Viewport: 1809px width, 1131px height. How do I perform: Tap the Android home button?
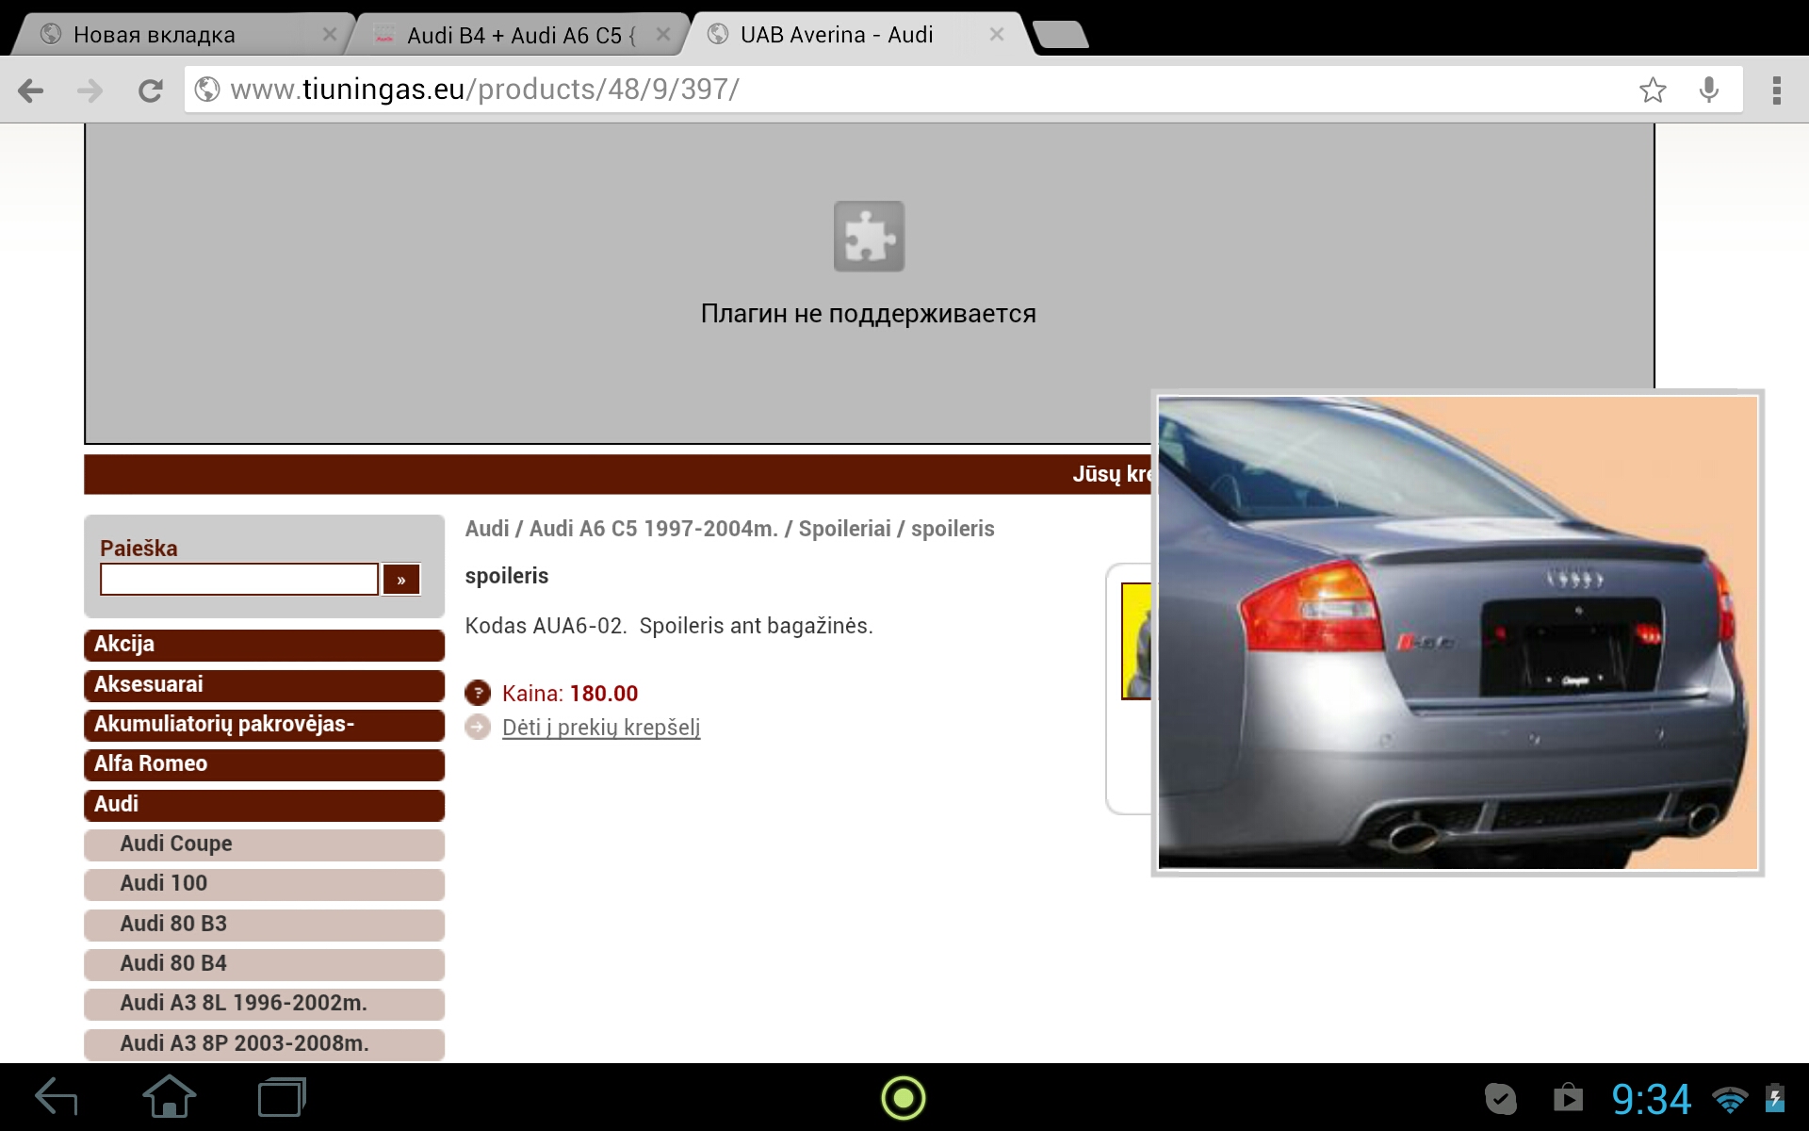pyautogui.click(x=170, y=1098)
